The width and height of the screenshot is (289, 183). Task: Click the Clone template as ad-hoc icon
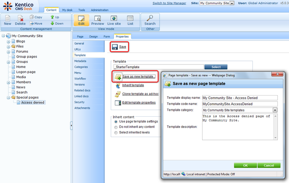point(117,94)
